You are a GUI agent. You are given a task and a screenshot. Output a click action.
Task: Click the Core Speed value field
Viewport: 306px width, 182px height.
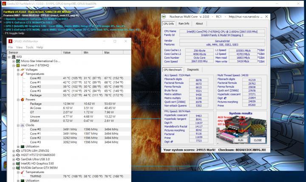point(199,61)
